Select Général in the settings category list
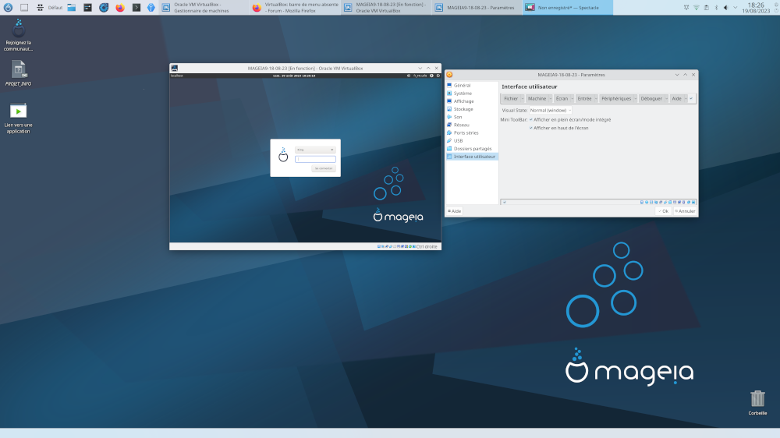 472,86
